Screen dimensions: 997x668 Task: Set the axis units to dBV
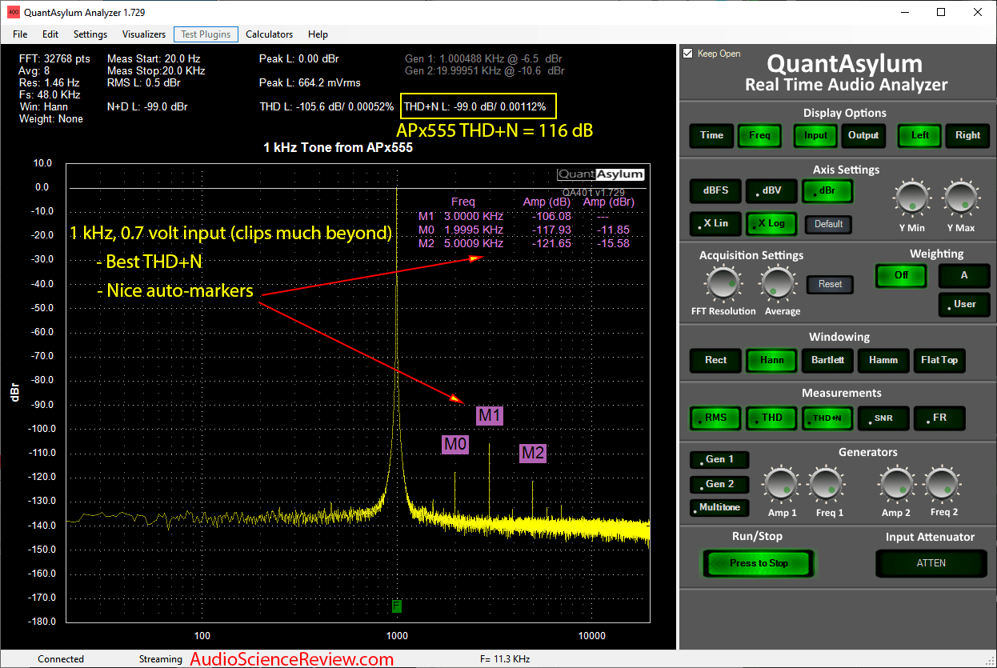coord(771,191)
